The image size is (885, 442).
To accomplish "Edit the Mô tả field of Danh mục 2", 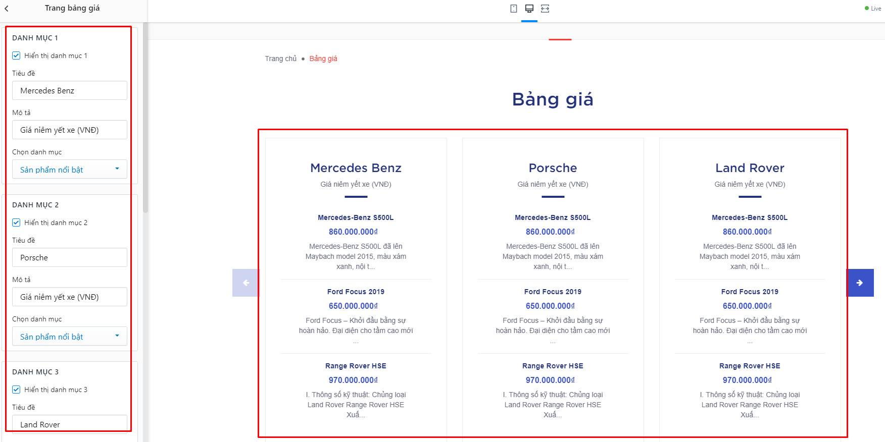I will coord(70,297).
